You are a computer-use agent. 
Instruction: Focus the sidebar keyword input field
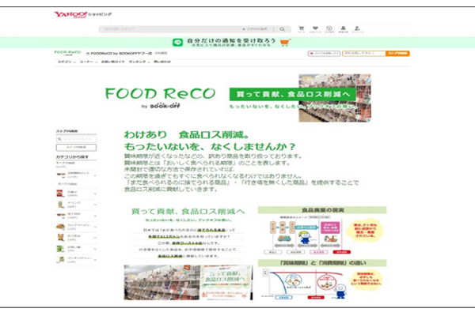coord(76,139)
